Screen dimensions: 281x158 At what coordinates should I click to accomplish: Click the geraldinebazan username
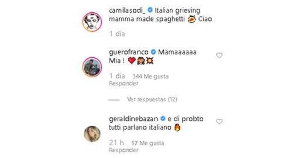click(x=133, y=119)
